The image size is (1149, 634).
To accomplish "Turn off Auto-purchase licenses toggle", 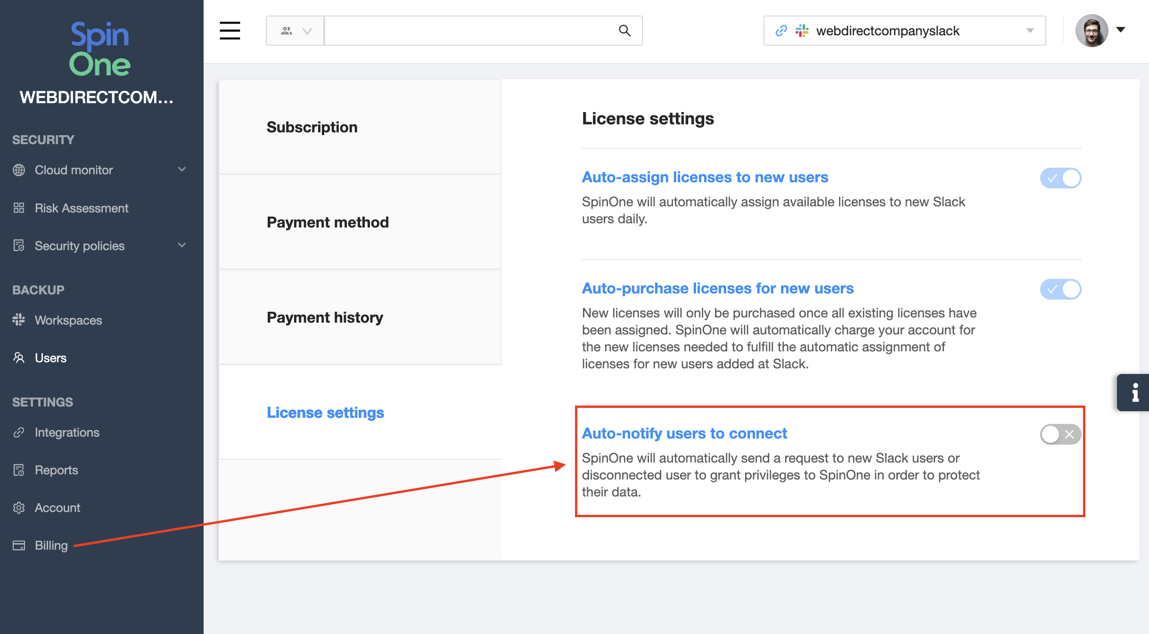I will (x=1060, y=289).
